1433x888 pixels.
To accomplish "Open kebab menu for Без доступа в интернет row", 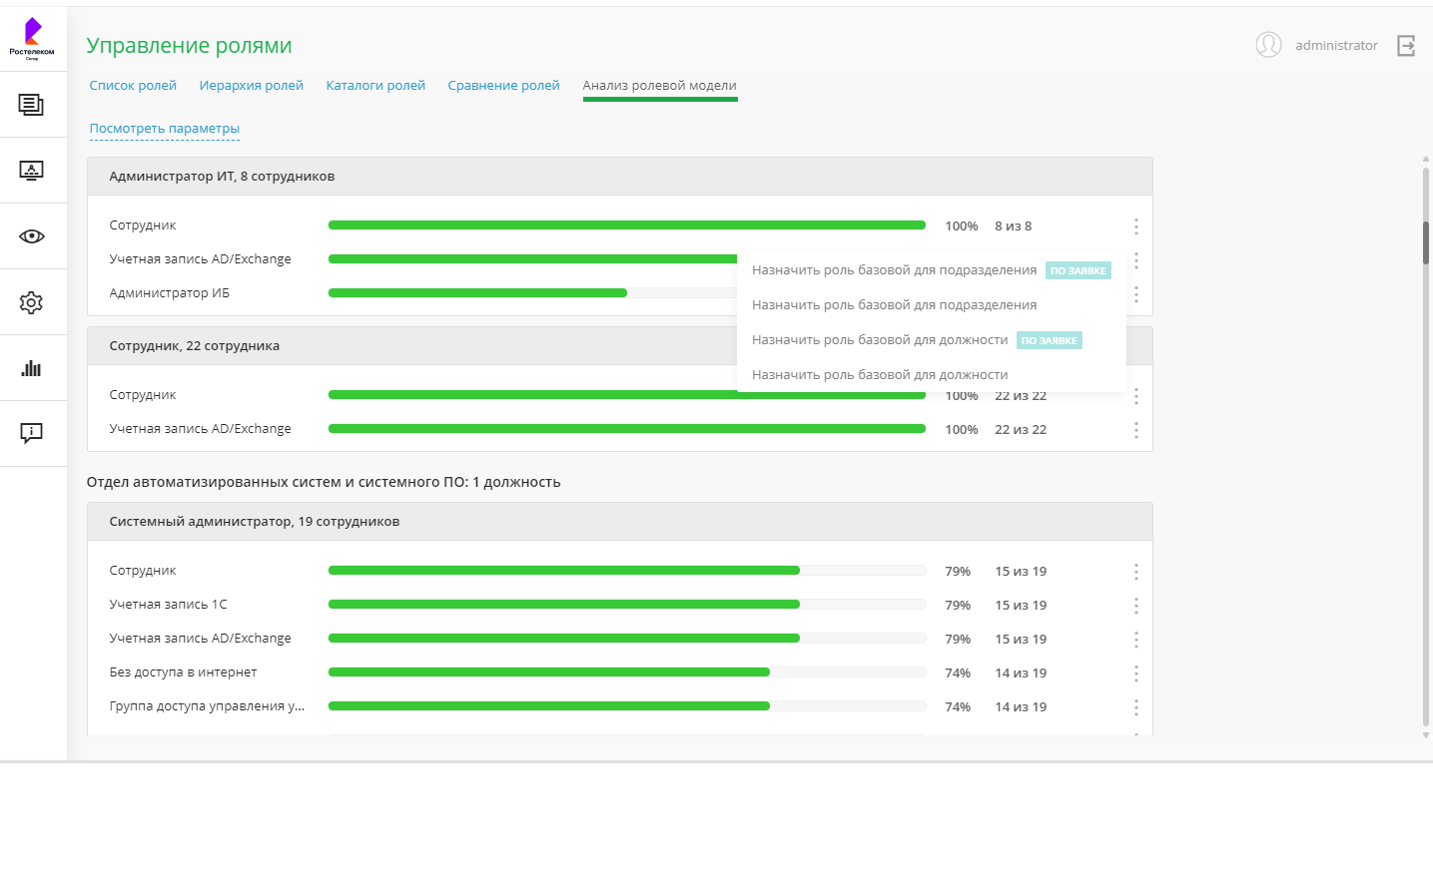I will coord(1136,673).
